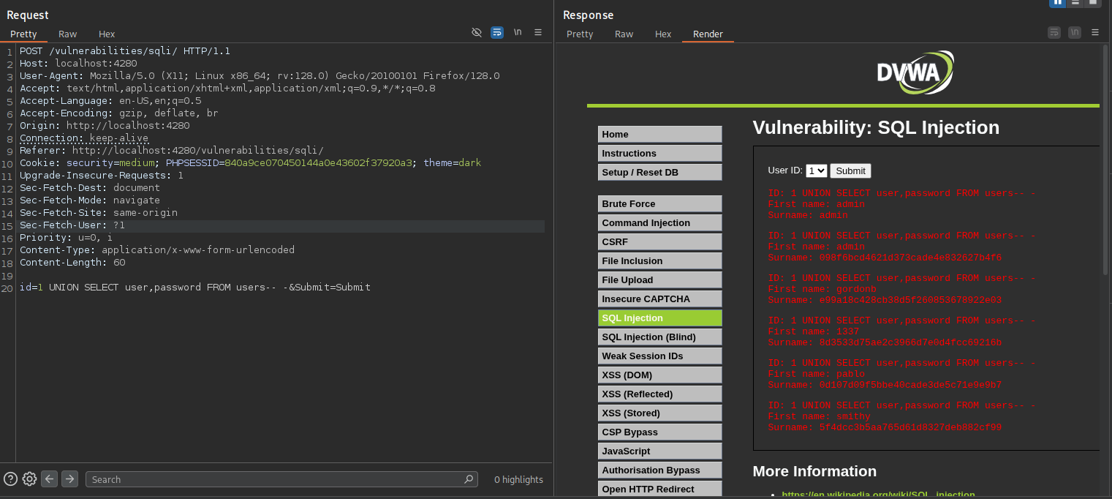
Task: Open the Command Injection page
Action: click(x=660, y=223)
